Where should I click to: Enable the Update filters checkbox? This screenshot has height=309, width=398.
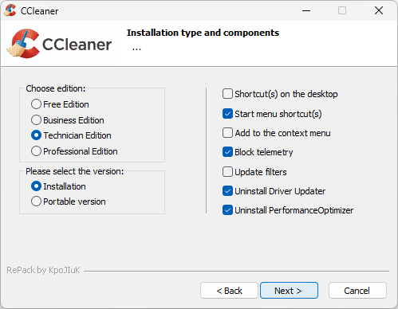coord(227,172)
